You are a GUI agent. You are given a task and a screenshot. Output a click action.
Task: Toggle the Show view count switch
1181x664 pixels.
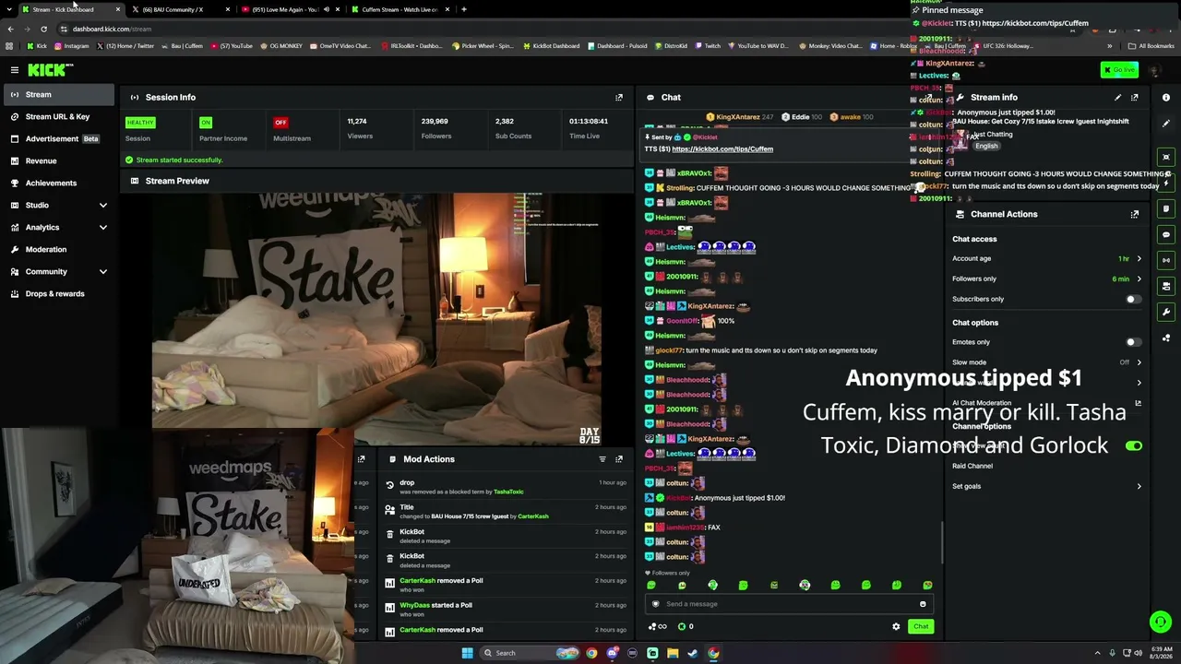click(1133, 445)
